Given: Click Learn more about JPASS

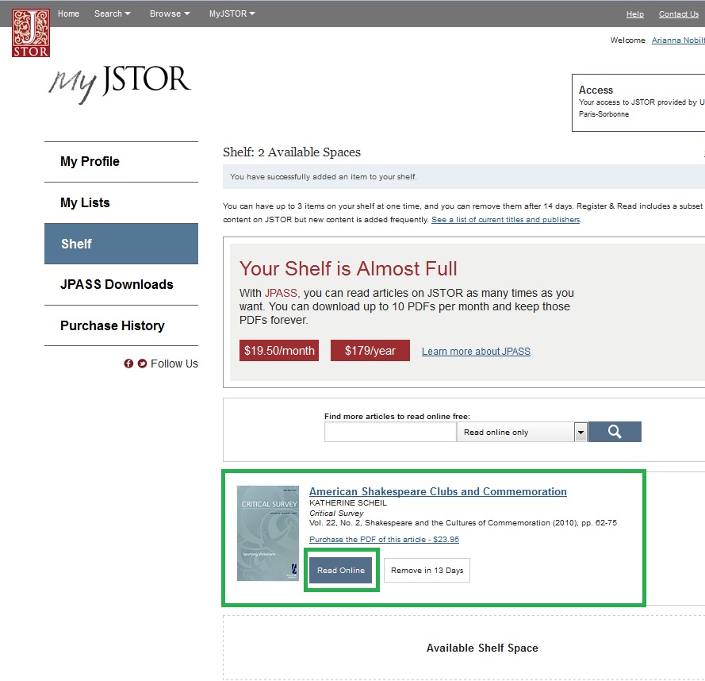Looking at the screenshot, I should [476, 351].
